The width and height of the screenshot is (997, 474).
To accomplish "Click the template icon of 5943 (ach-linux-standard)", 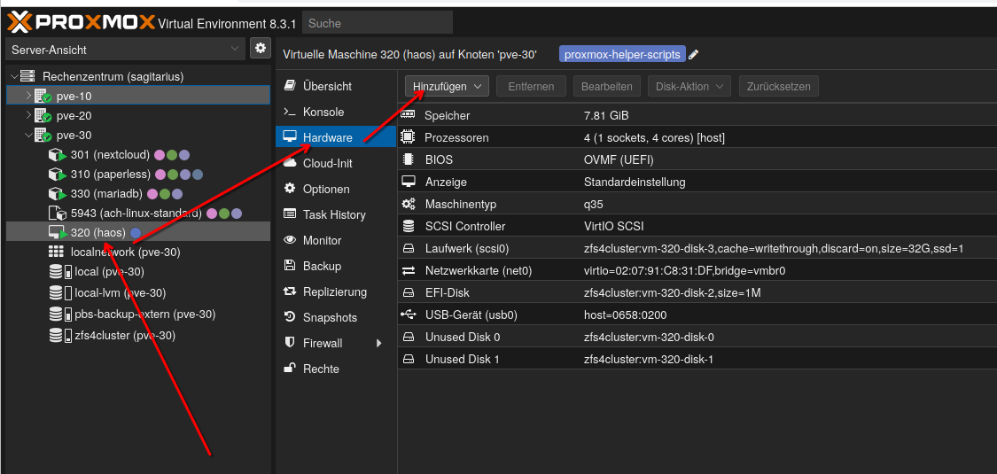I will pyautogui.click(x=58, y=214).
